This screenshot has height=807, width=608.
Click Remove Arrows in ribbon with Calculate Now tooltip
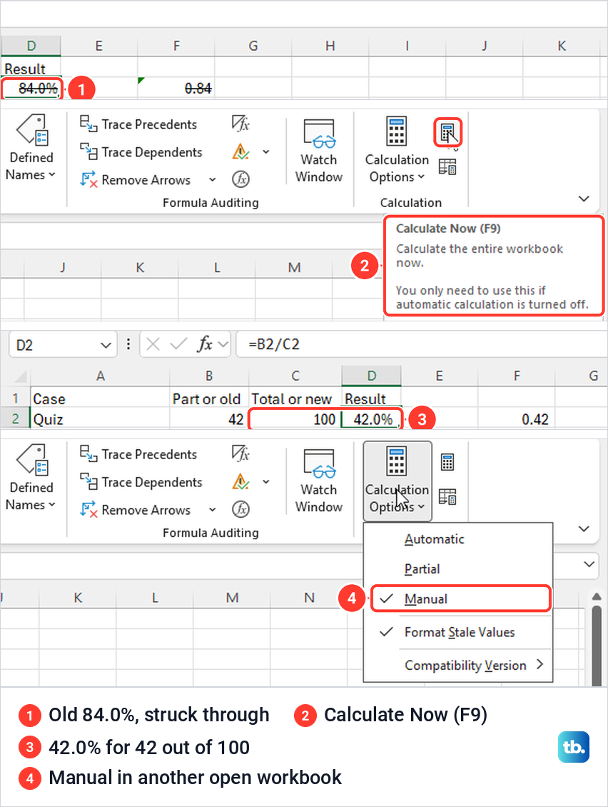tap(136, 180)
